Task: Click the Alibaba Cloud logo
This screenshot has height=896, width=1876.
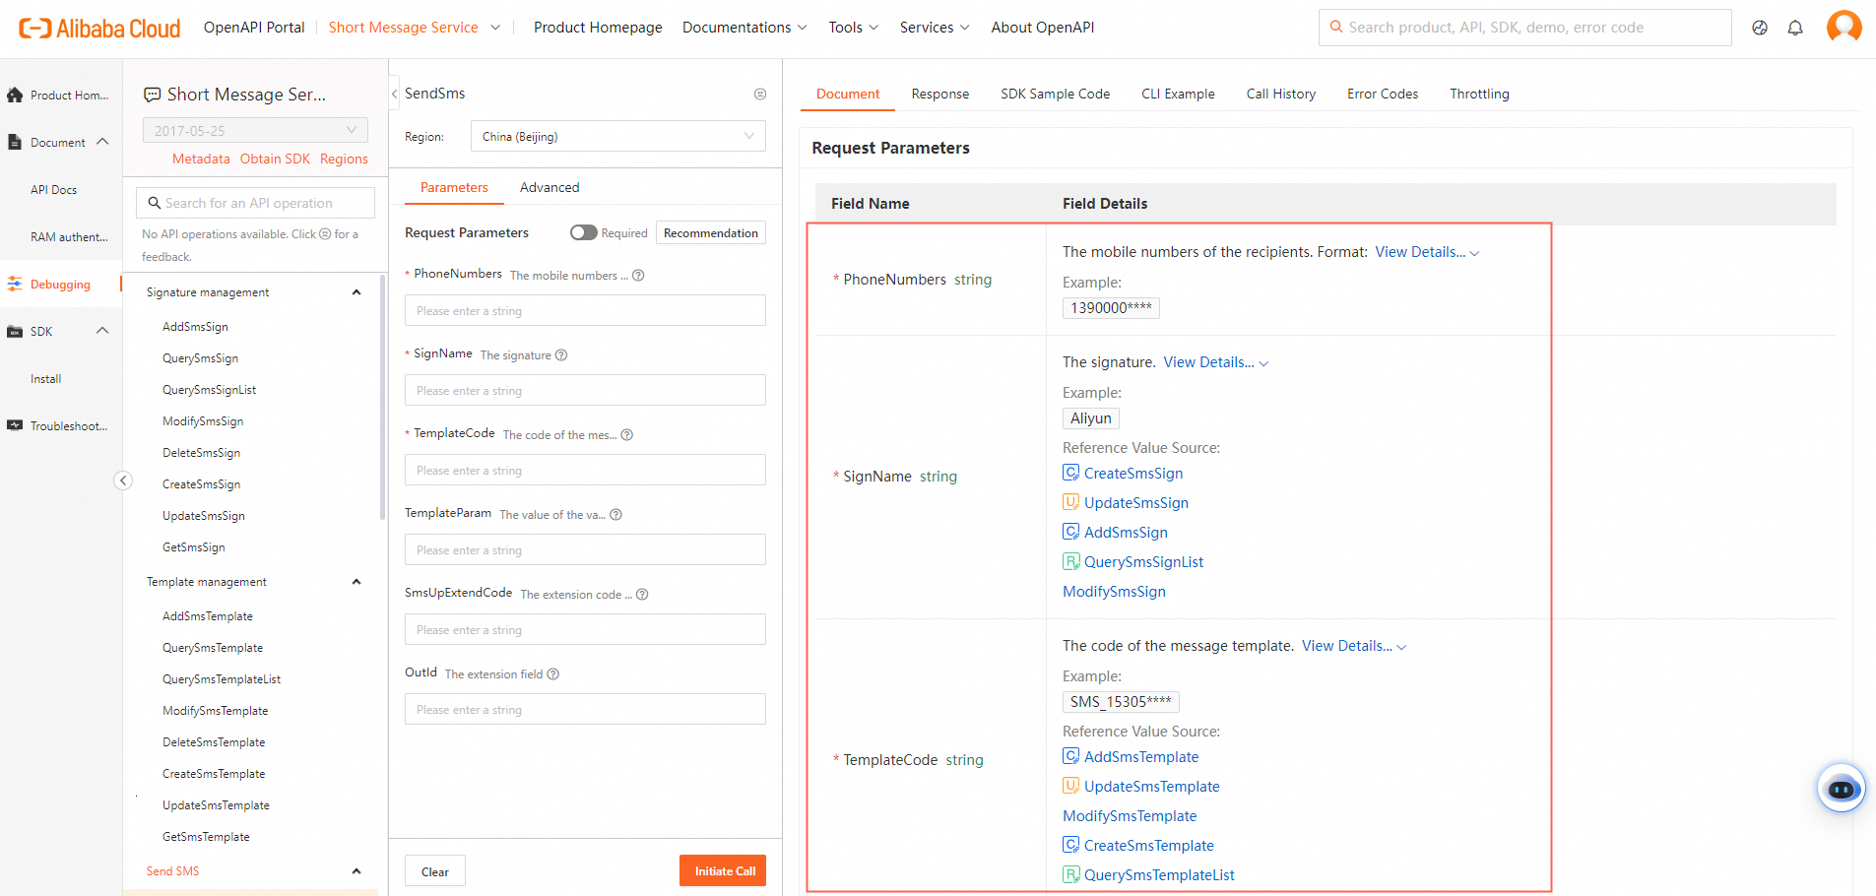Action: (x=99, y=29)
